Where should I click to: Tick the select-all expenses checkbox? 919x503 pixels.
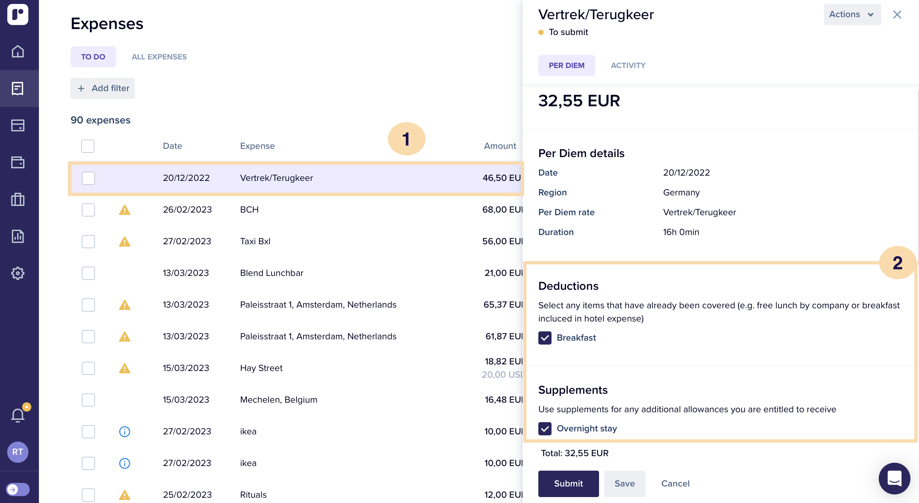tap(88, 146)
